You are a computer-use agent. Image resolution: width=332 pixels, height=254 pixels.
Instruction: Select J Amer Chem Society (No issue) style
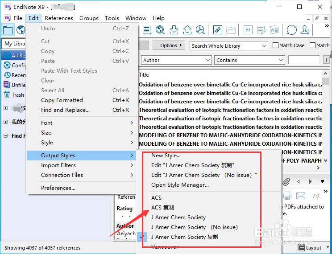point(195,227)
